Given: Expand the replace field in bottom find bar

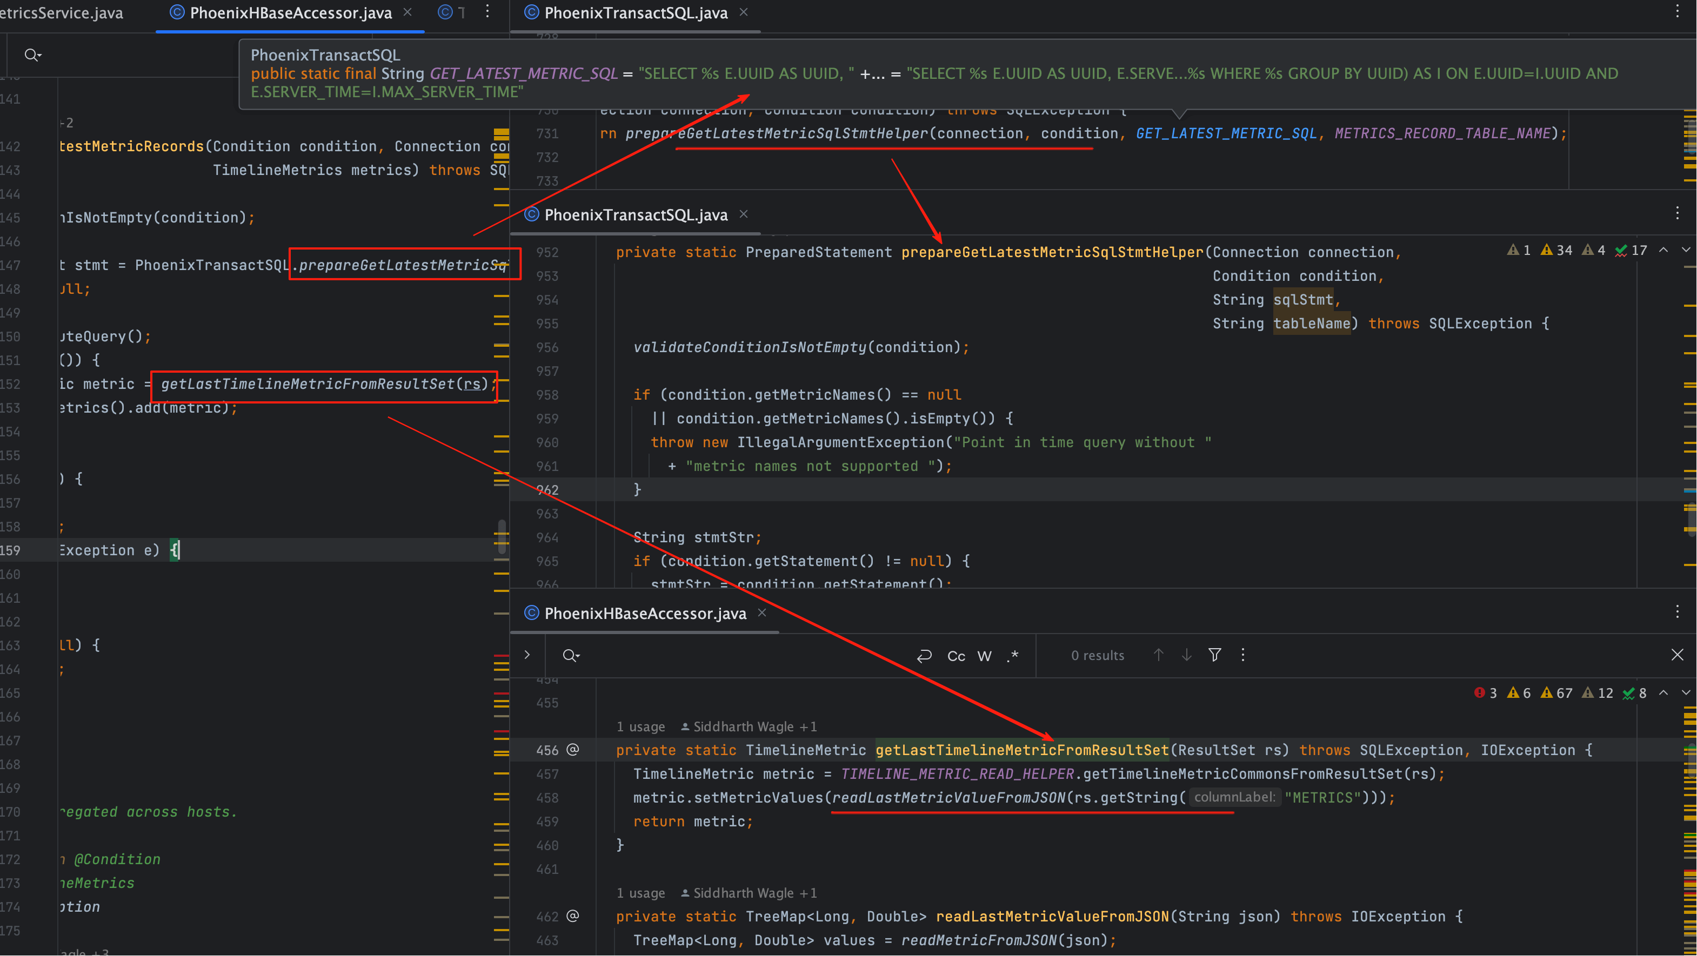Looking at the screenshot, I should pos(527,655).
